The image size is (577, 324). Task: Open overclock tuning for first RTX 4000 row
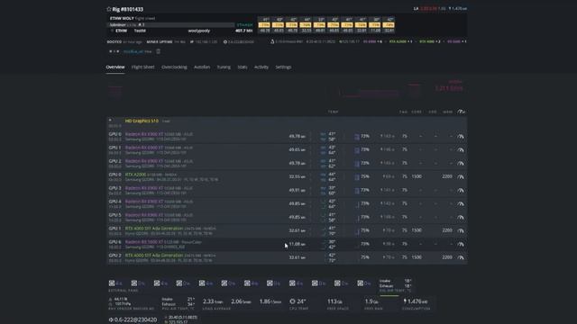pos(461,230)
